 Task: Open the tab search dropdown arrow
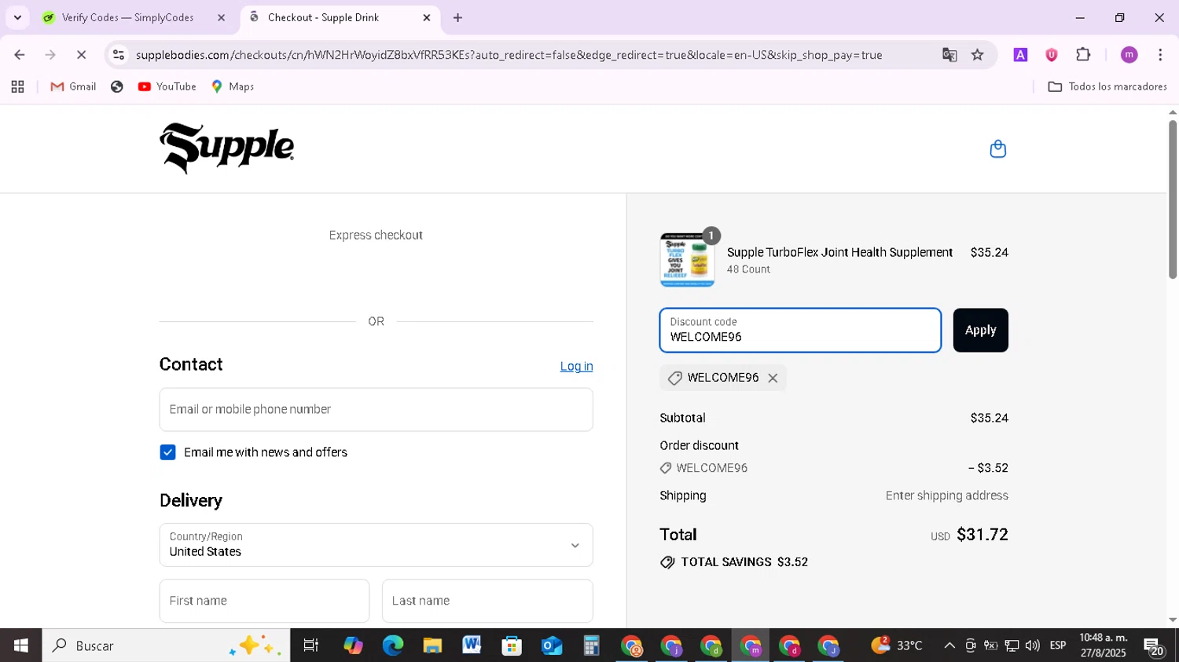pos(17,17)
